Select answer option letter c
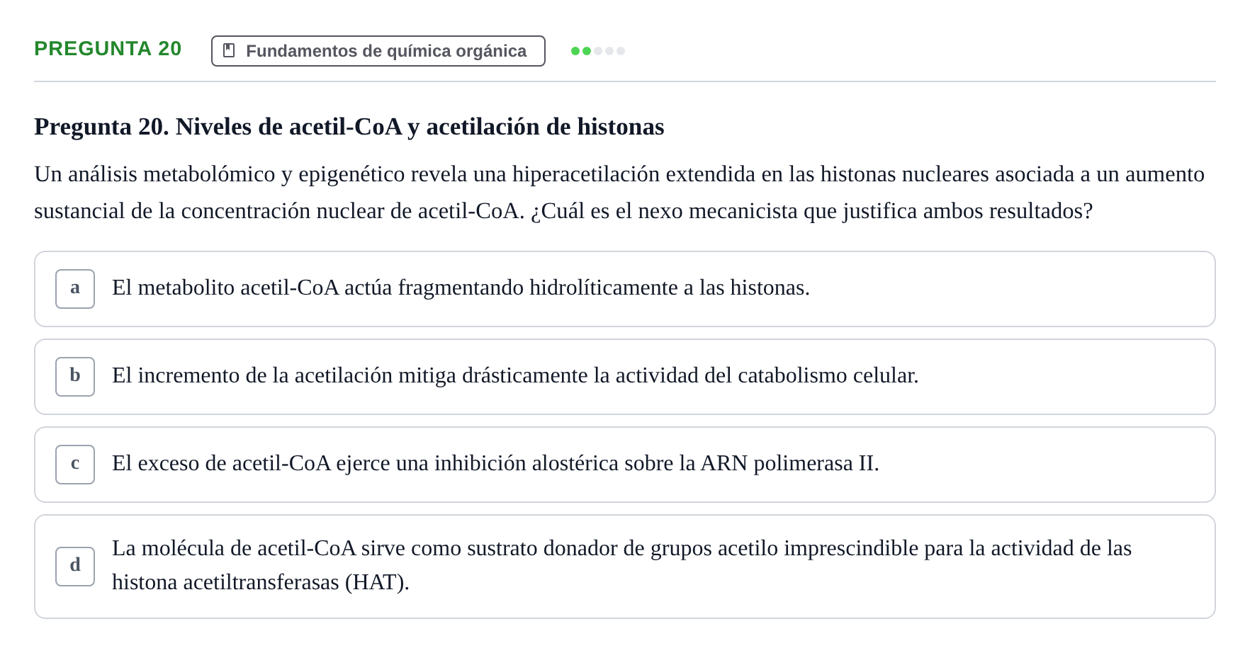Screen dimensions: 1250x653 75,465
